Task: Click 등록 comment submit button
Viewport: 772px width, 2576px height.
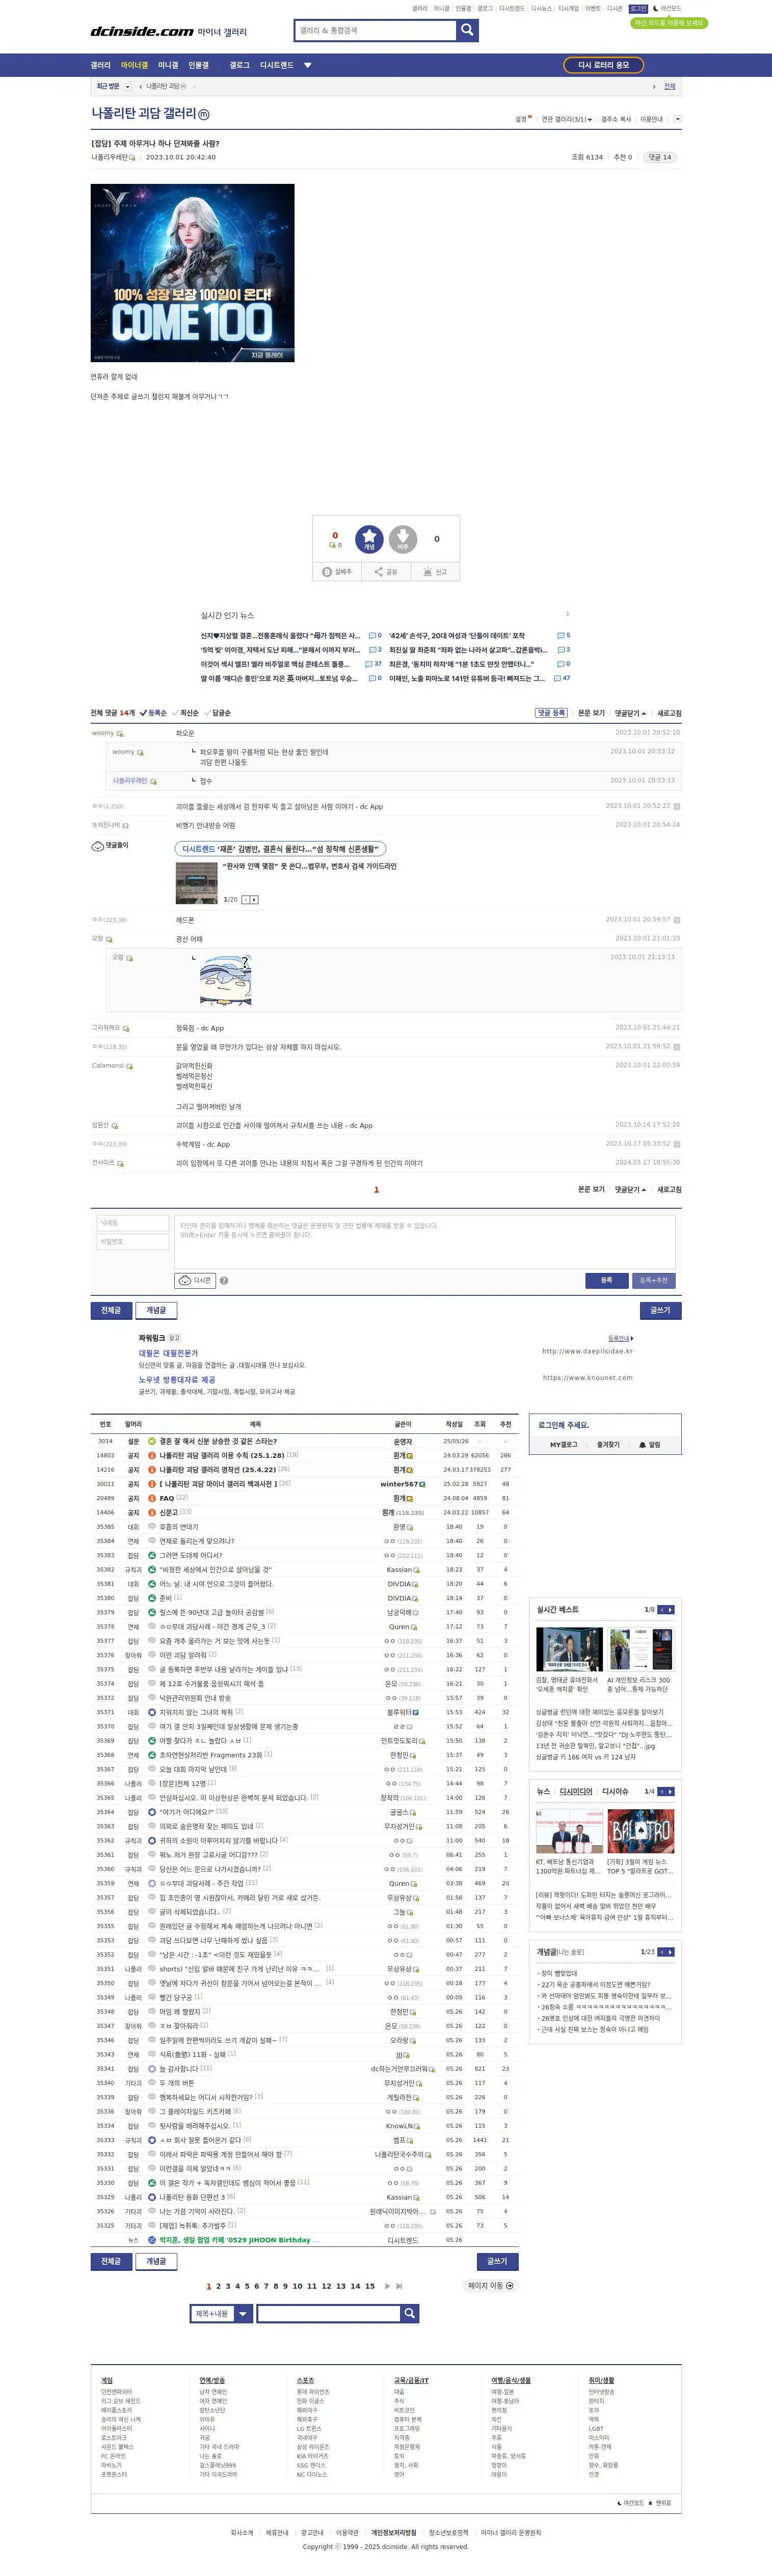Action: coord(606,1280)
